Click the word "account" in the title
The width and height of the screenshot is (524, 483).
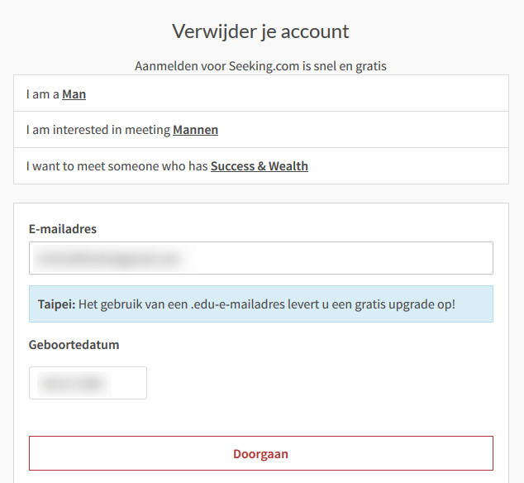point(314,31)
